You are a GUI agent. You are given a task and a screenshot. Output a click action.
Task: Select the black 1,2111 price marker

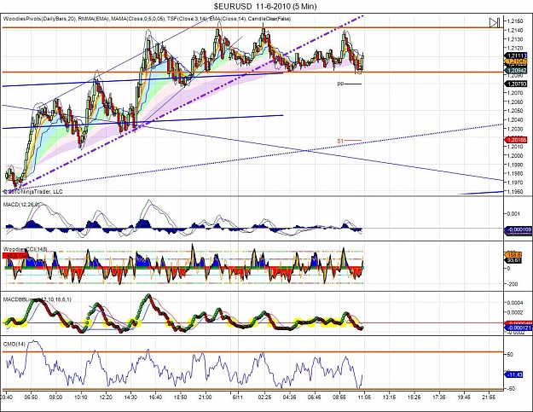(x=516, y=55)
